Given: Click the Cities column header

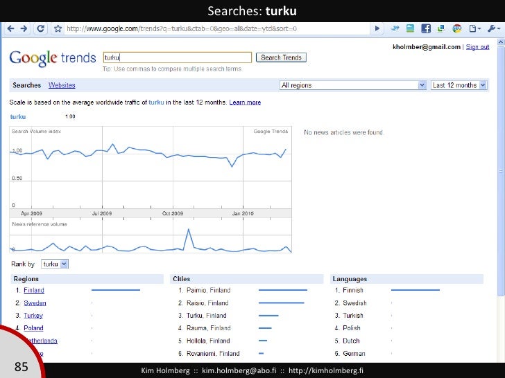Looking at the screenshot, I should tap(246, 279).
